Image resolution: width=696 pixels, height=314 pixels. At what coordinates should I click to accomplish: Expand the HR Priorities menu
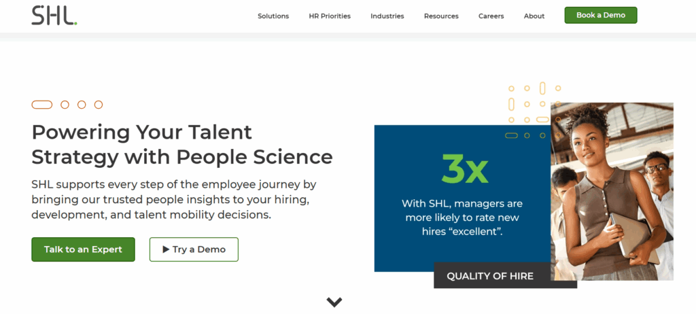(x=330, y=16)
